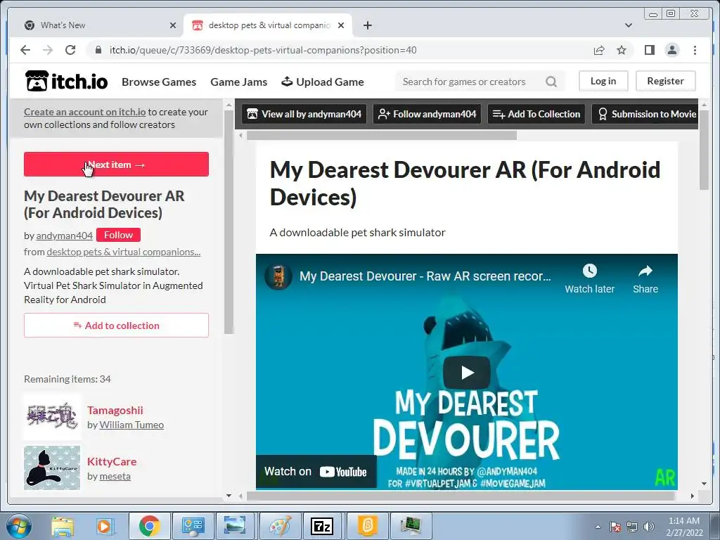Open the Chrome profile avatar
Viewport: 720px width, 540px height.
click(671, 50)
